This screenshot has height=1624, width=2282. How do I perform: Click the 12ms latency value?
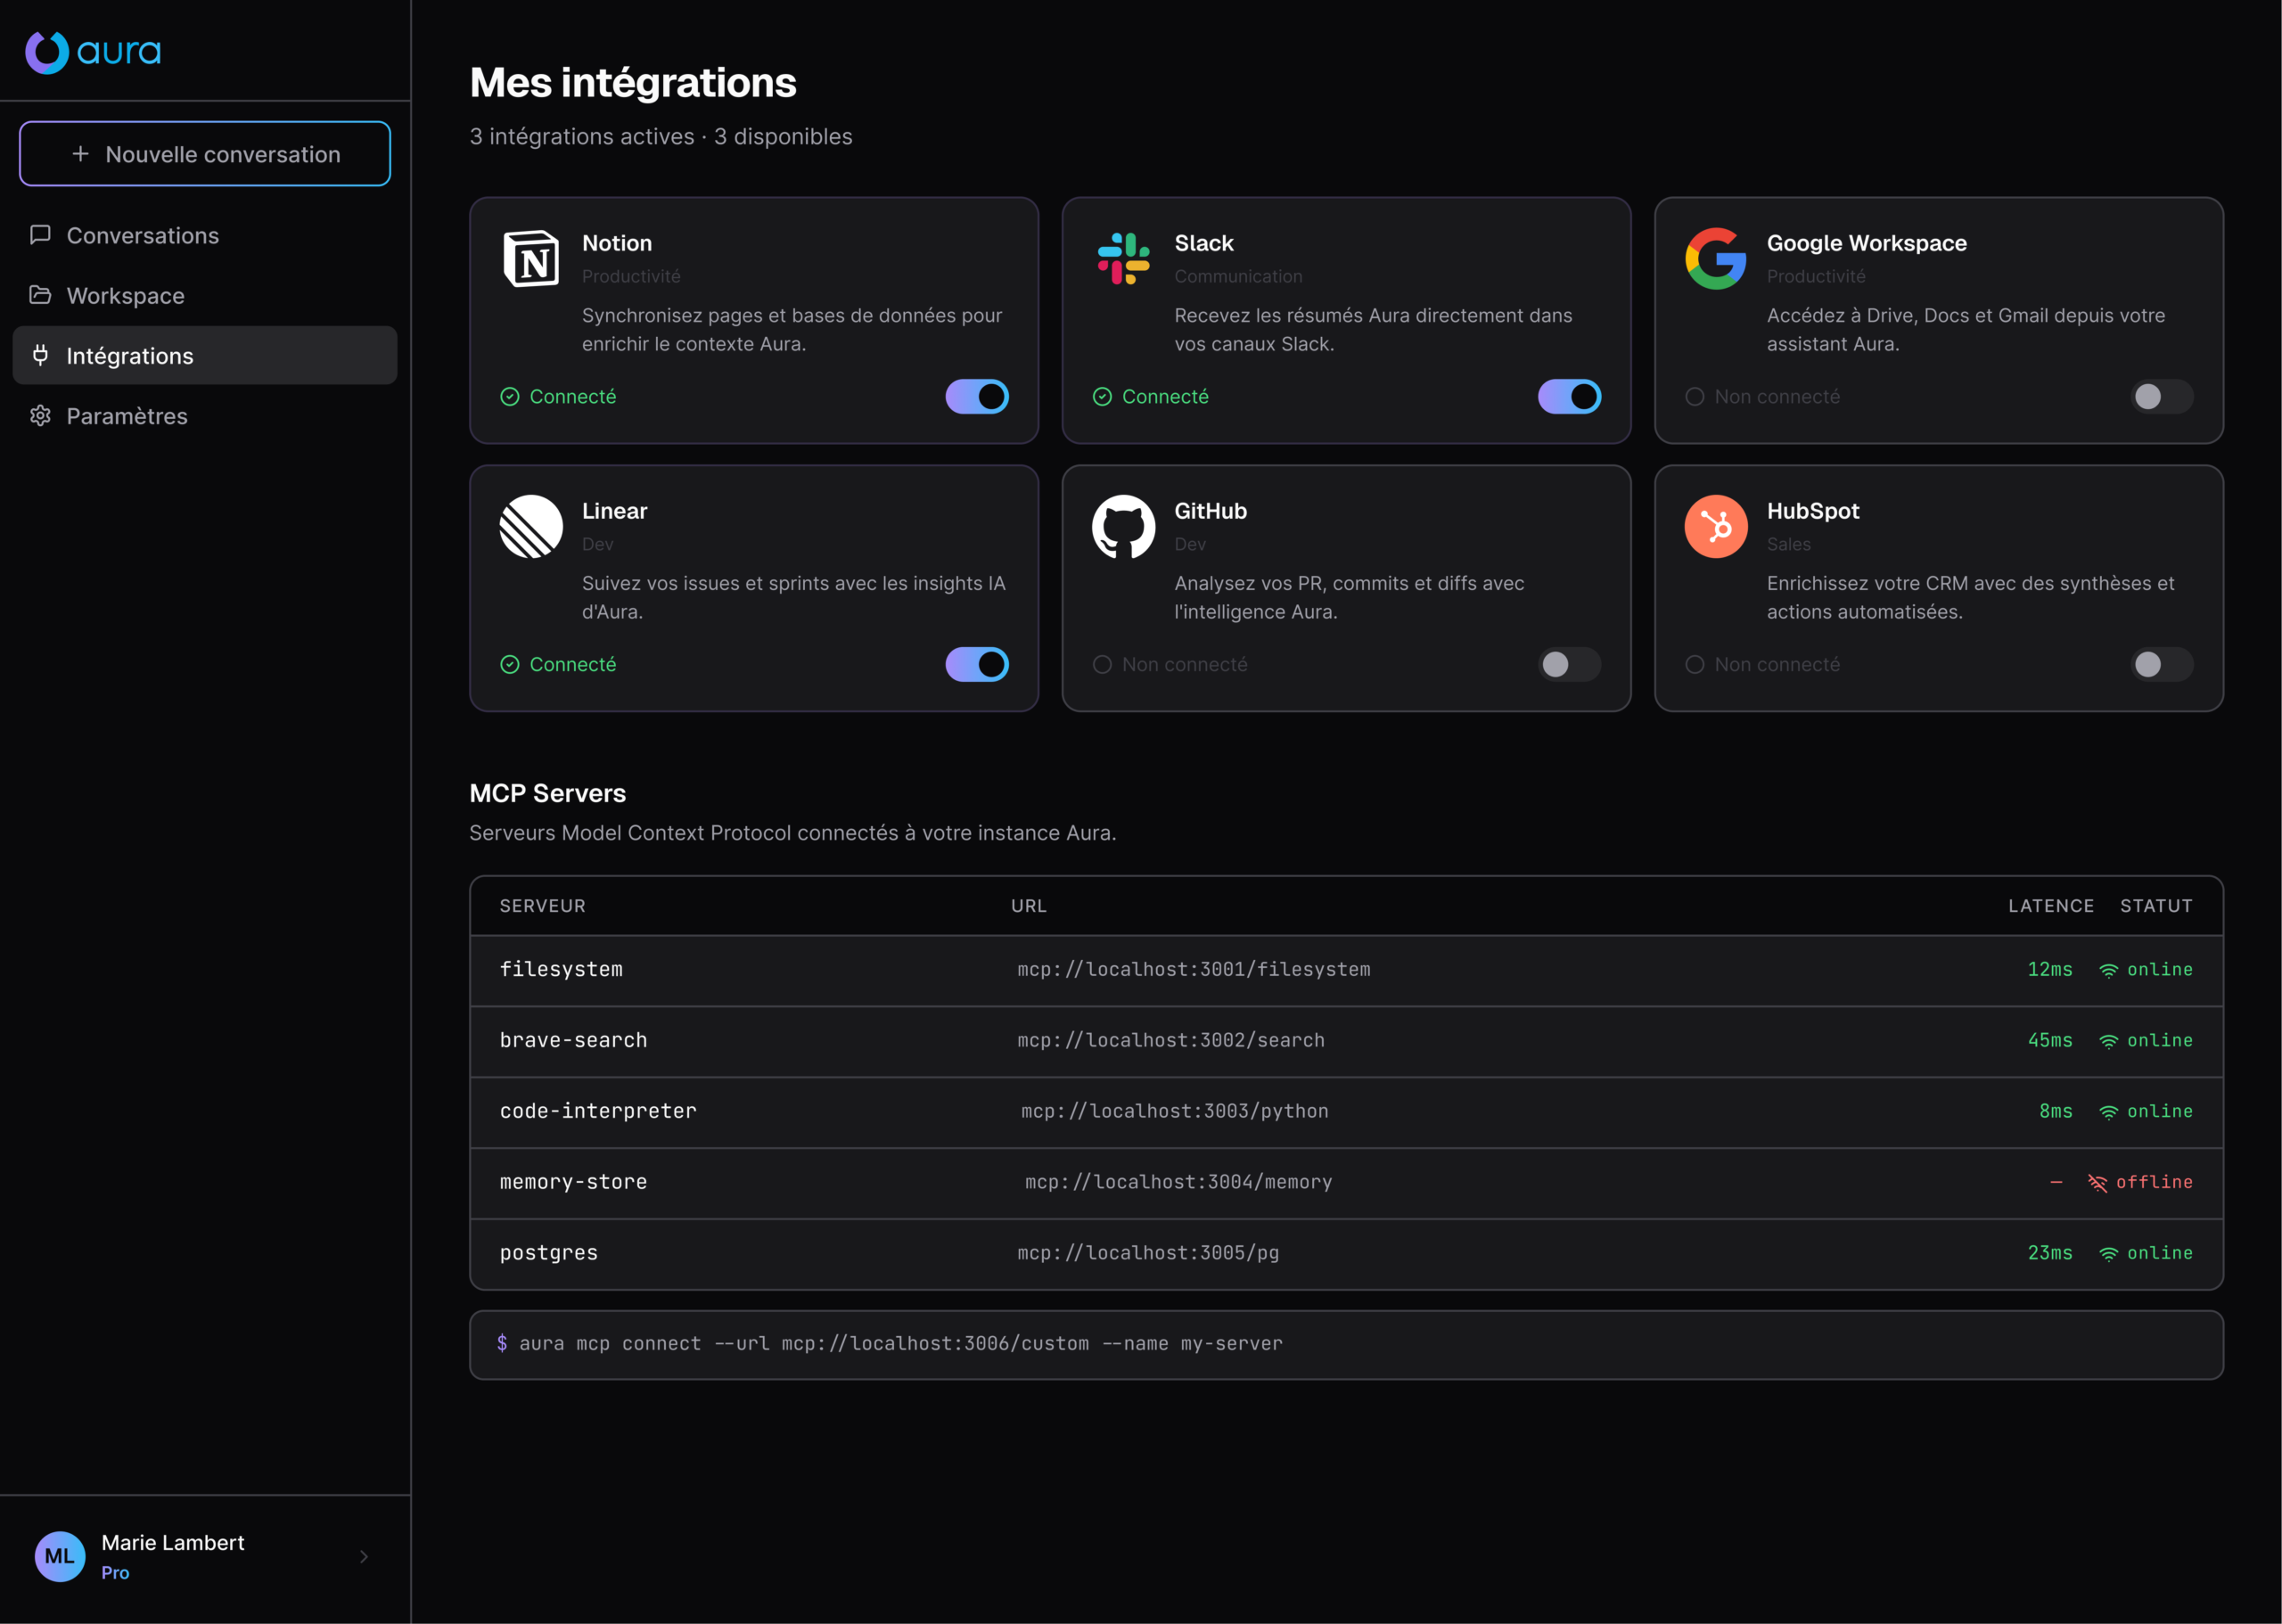2050,969
